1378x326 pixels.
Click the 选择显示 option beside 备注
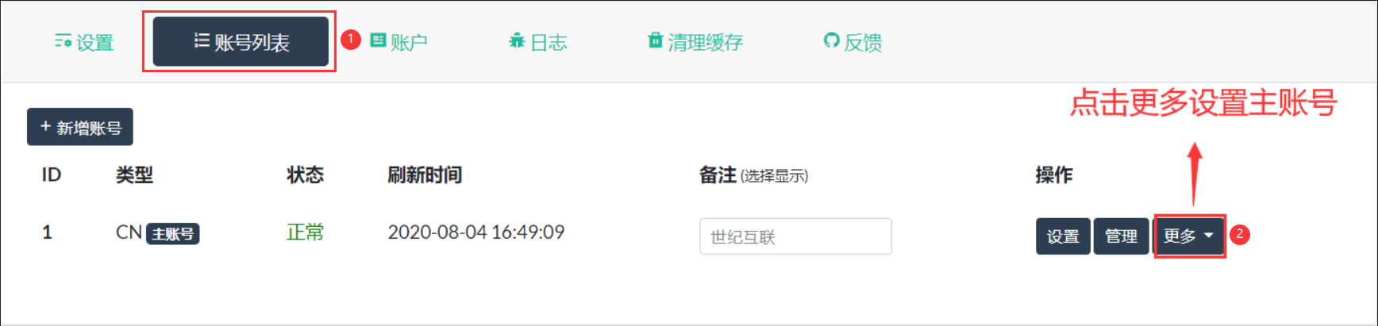pos(774,176)
